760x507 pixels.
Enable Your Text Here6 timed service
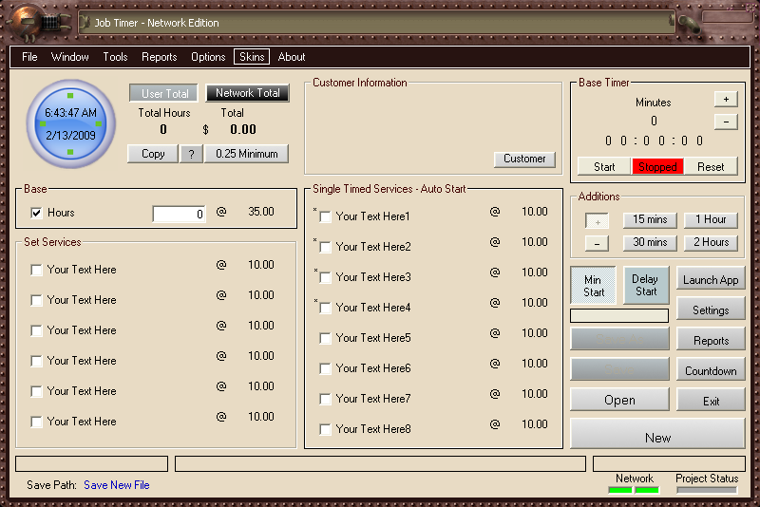coord(325,368)
